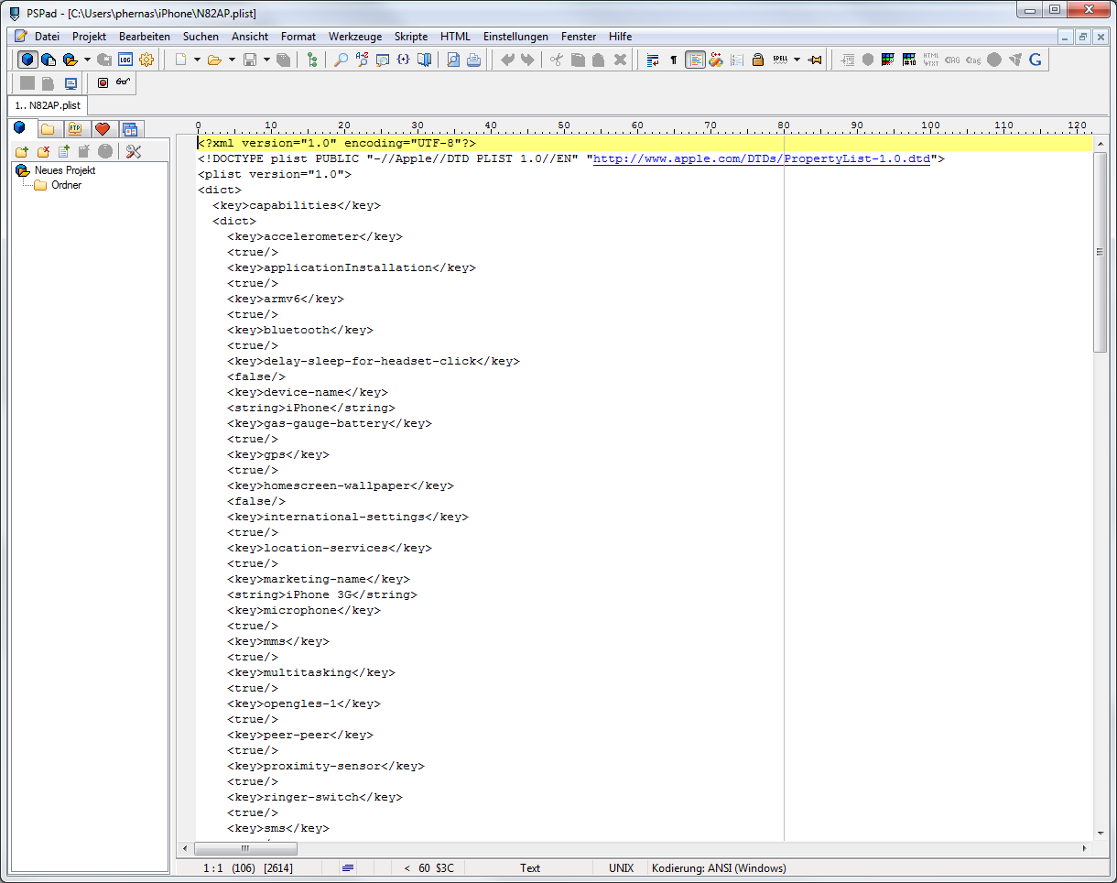
Task: Switch to the open windows side tab
Action: (x=130, y=129)
